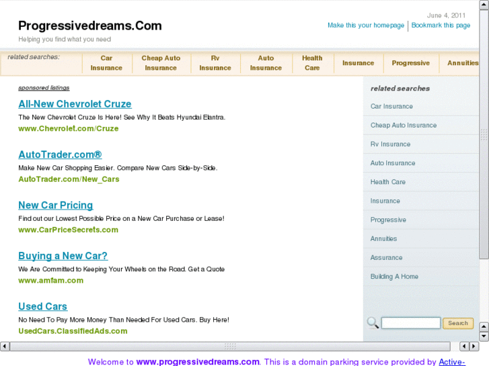Click the horizontal scrollbar thumb
Viewport: 489px width, 366px height.
tap(230, 346)
